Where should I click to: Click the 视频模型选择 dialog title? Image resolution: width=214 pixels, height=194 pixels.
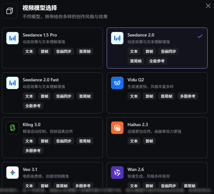point(40,8)
